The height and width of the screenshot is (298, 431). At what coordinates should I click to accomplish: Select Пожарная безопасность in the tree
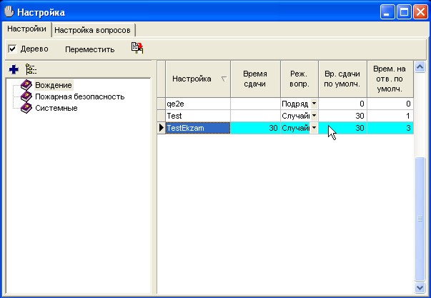click(x=79, y=96)
